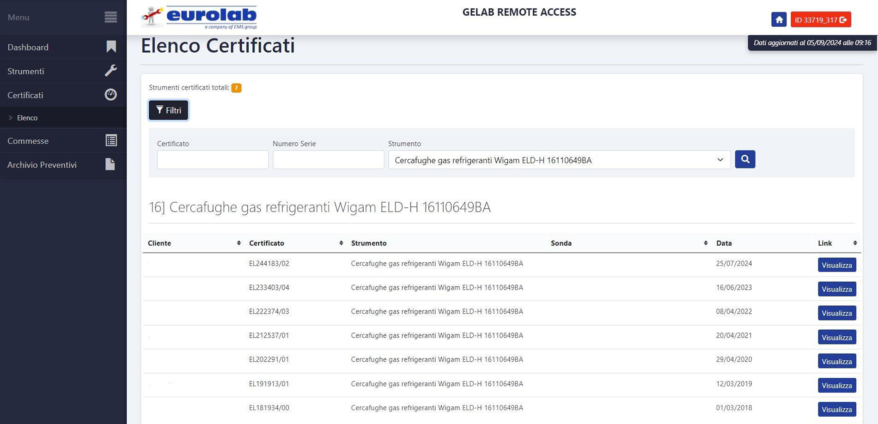Click the Strumenti wrench icon
This screenshot has height=424, width=878.
111,71
